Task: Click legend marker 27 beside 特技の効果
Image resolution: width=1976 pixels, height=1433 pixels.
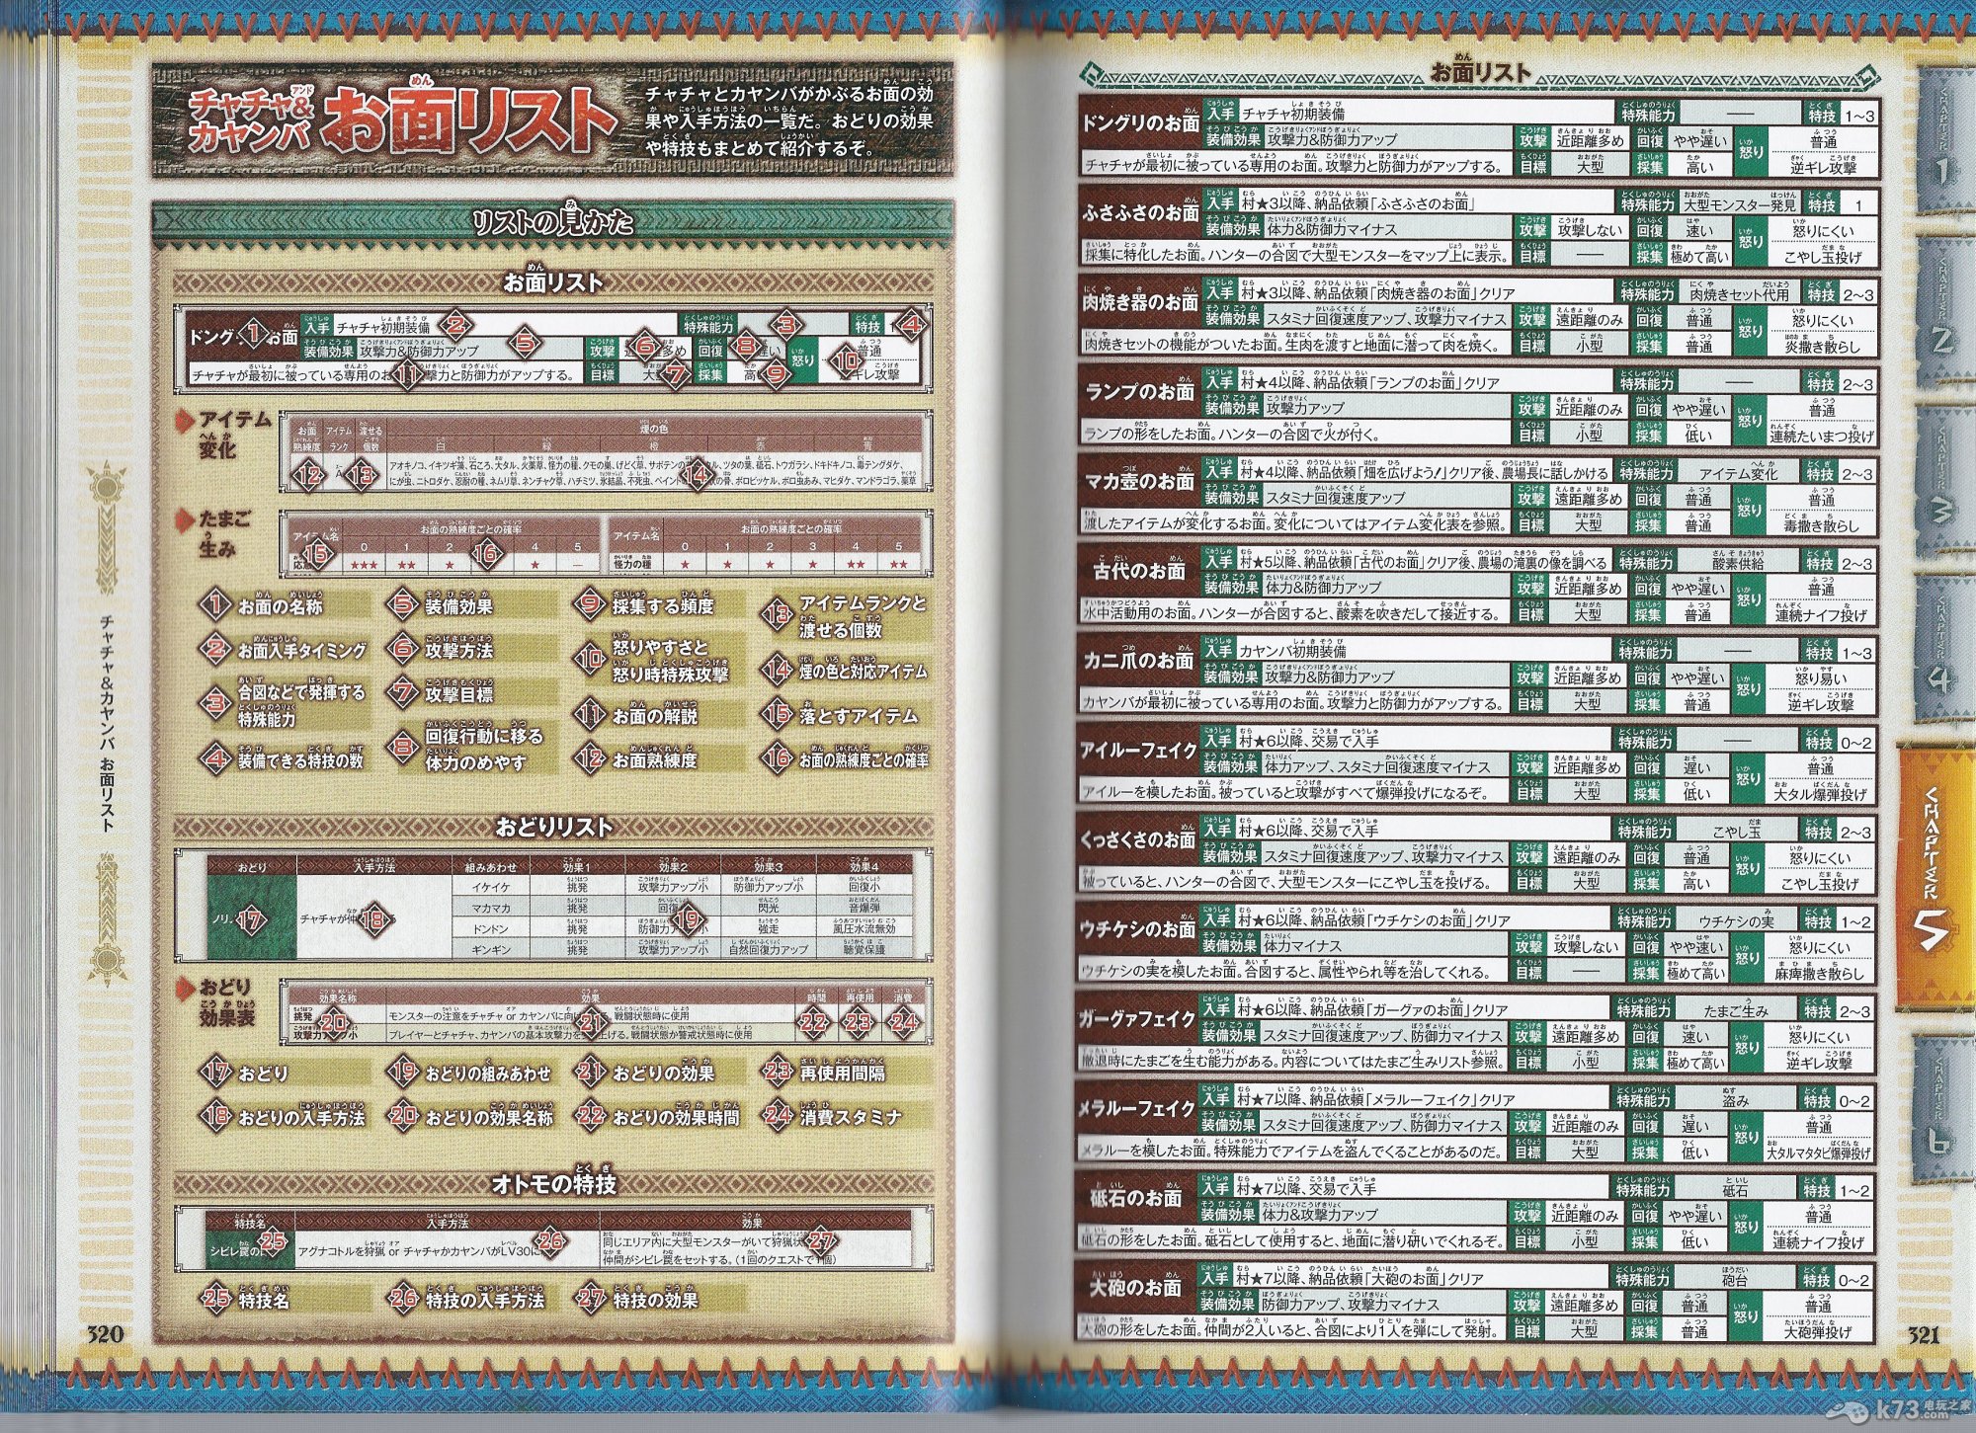Action: click(590, 1299)
